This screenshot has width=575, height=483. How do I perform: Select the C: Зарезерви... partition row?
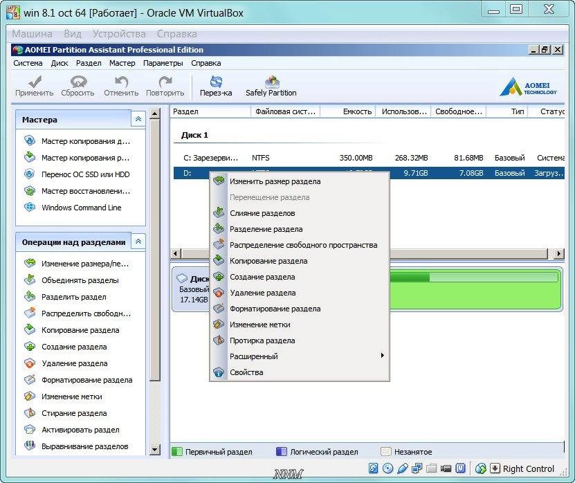pos(369,158)
